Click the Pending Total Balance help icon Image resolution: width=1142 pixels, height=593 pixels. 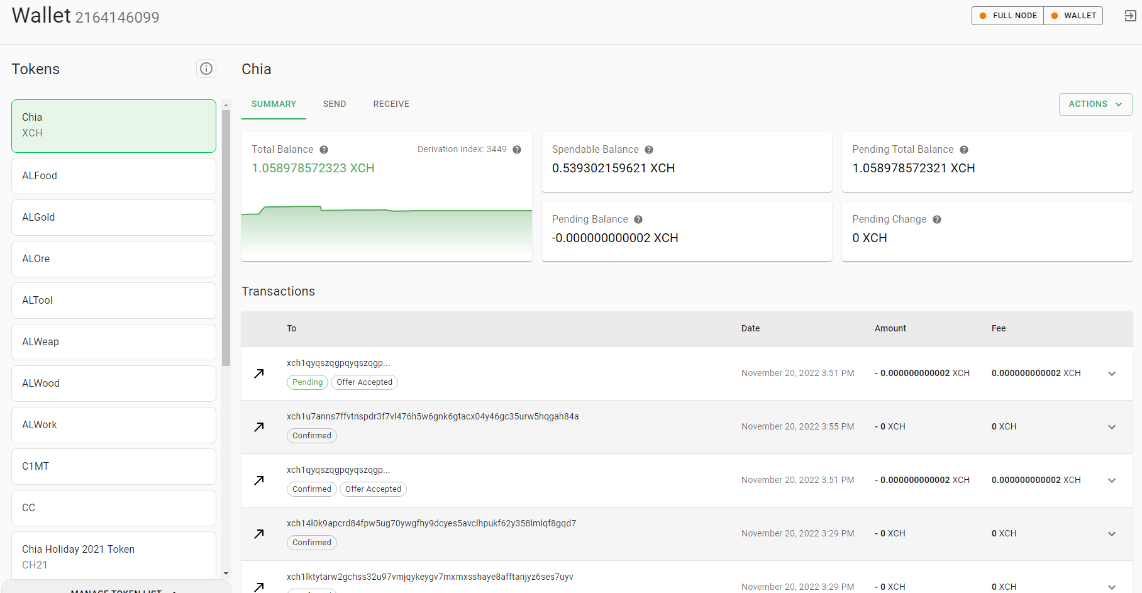[963, 149]
